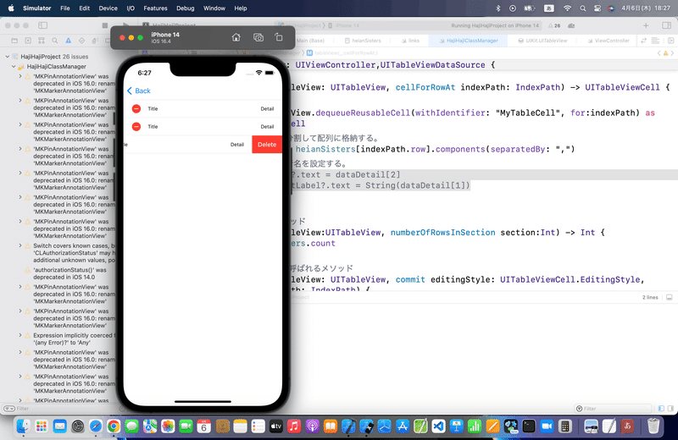
Task: Toggle Xcode inspector panel on right
Action: click(666, 25)
